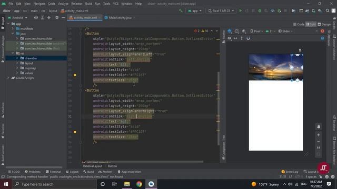Image resolution: width=337 pixels, height=189 pixels.
Task: Click orientation icon in design toolbar
Action: (236, 31)
